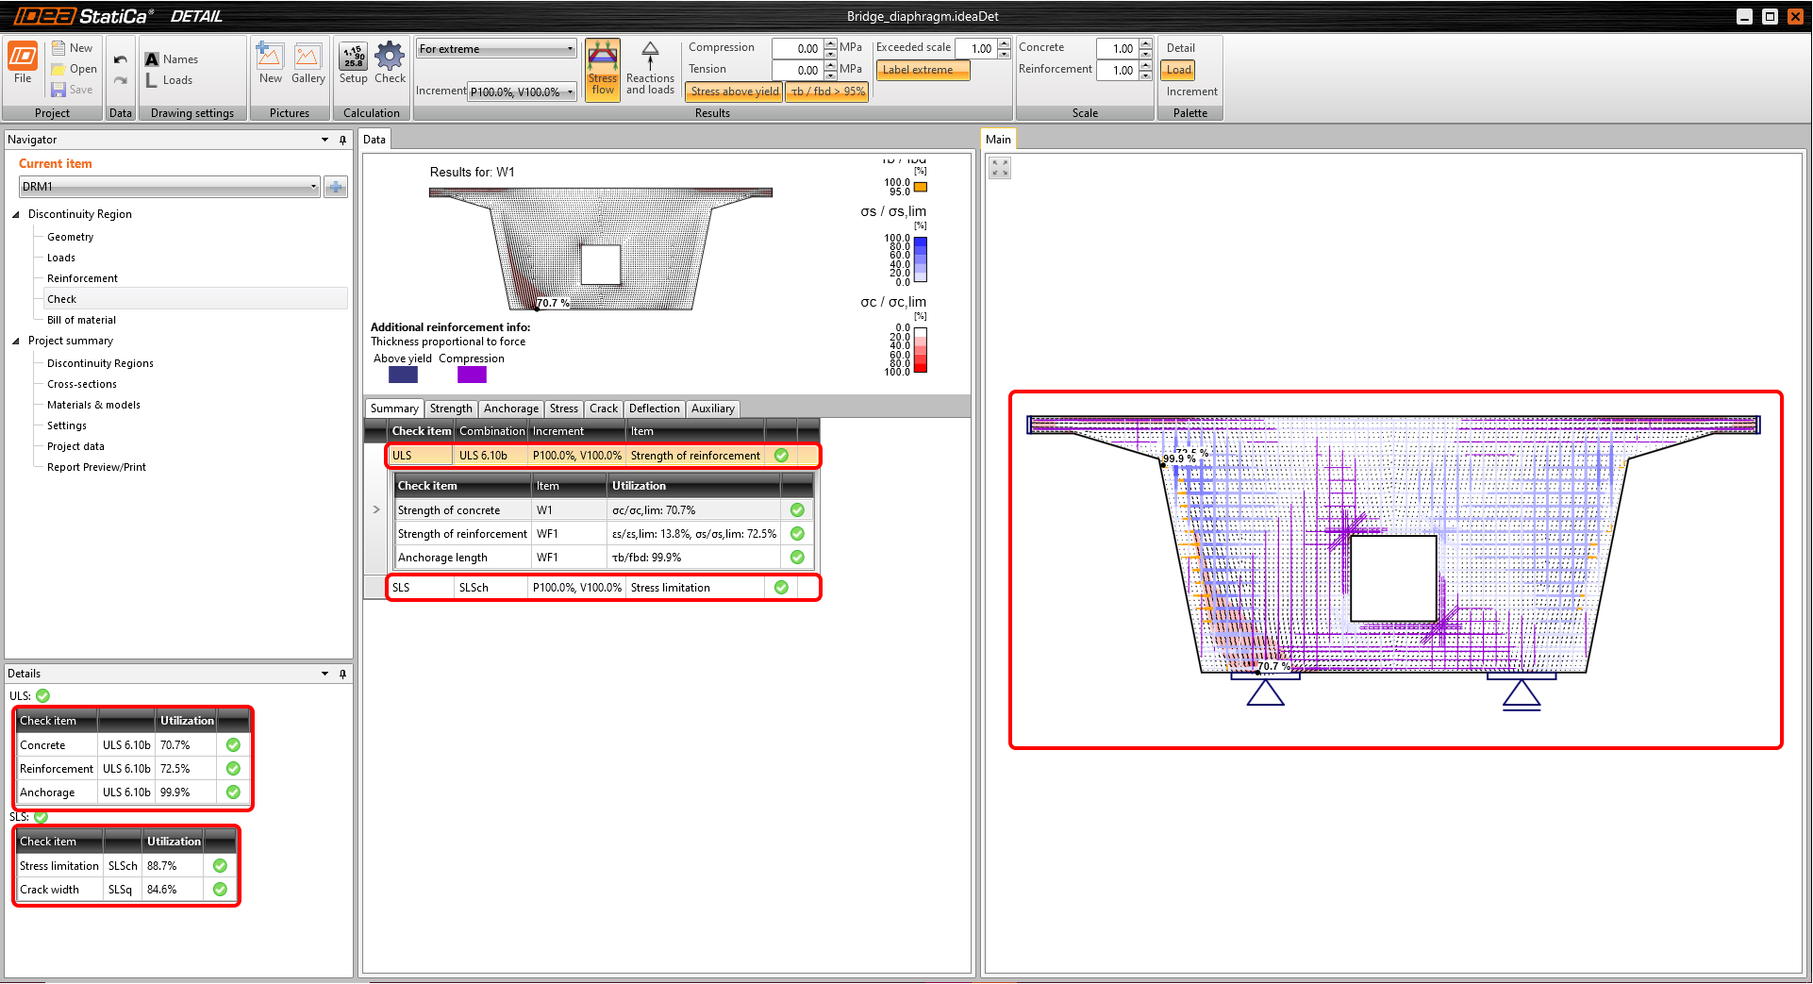
Task: Collapse the Discontinuity Region tree node
Action: [x=16, y=214]
